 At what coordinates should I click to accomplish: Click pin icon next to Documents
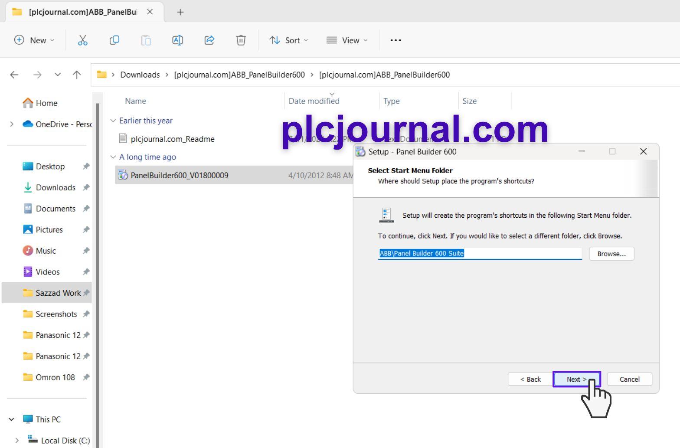point(86,209)
